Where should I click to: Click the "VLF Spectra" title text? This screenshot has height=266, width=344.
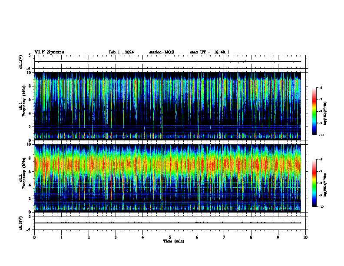[x=49, y=52]
